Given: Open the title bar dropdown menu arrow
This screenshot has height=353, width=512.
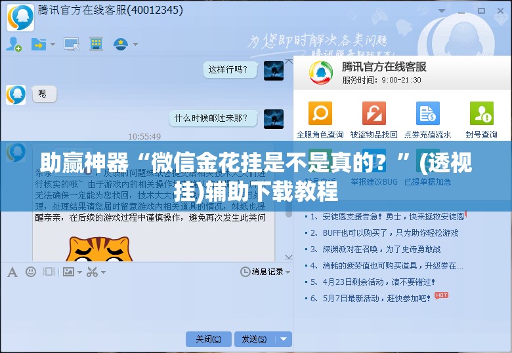Looking at the screenshot, I should tap(442, 11).
